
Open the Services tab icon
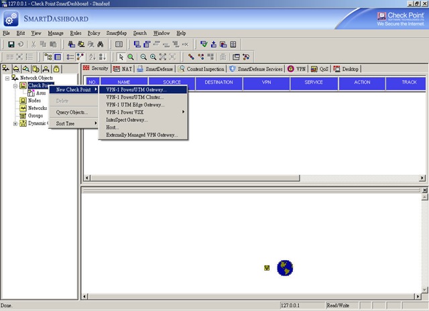(16, 69)
